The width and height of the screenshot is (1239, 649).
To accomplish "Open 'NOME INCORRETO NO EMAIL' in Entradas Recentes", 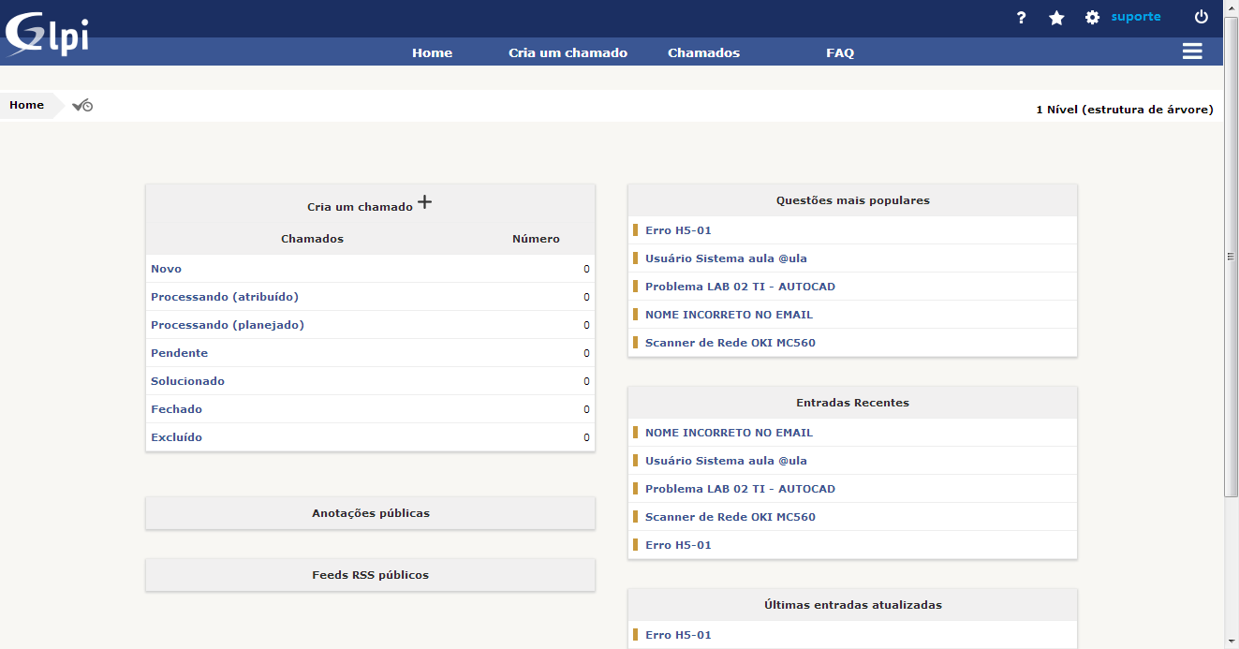I will pyautogui.click(x=729, y=433).
